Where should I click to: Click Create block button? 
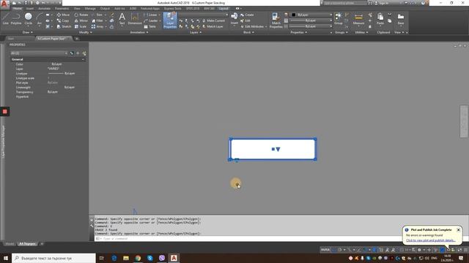pos(247,15)
